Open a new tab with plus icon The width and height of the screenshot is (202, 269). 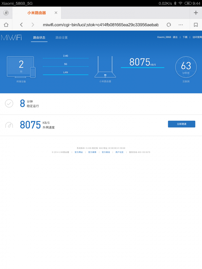(196, 13)
